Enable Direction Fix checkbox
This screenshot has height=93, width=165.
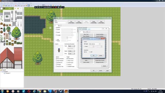[x=56, y=63]
